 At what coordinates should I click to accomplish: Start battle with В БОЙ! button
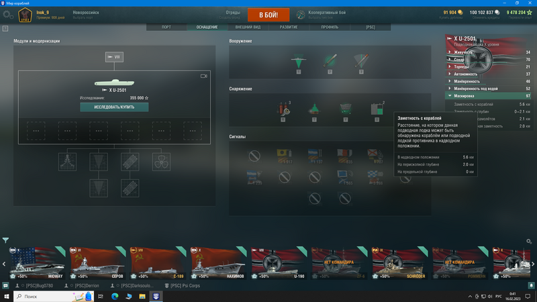tap(268, 15)
